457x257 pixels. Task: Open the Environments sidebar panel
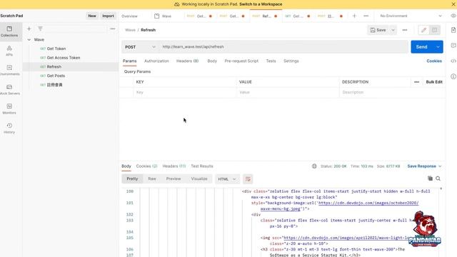pyautogui.click(x=9, y=70)
